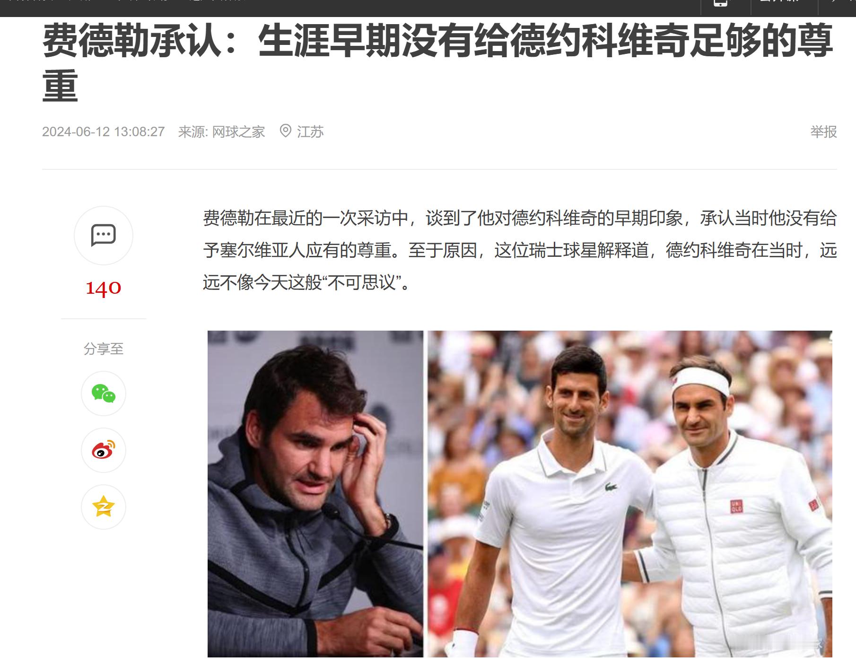The width and height of the screenshot is (856, 665).
Task: Click the quoted phrase 不可思议 in the paragraph
Action: click(361, 283)
